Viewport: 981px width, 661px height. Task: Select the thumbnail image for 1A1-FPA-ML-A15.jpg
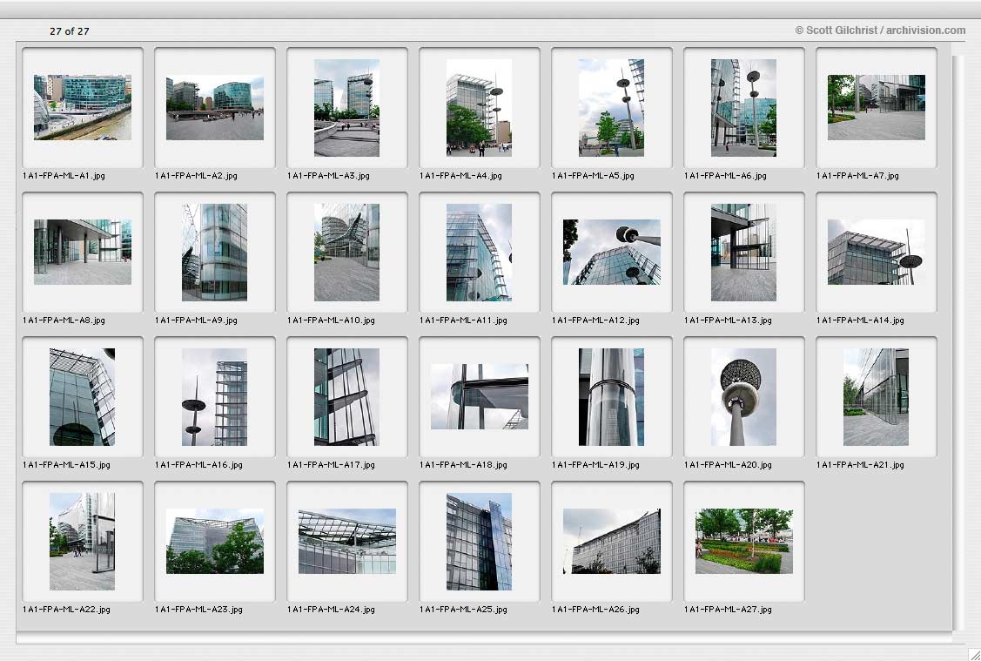tap(83, 397)
